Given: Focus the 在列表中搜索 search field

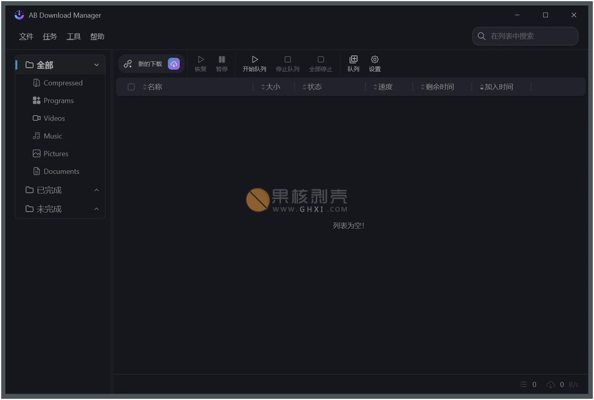Looking at the screenshot, I should click(x=525, y=36).
